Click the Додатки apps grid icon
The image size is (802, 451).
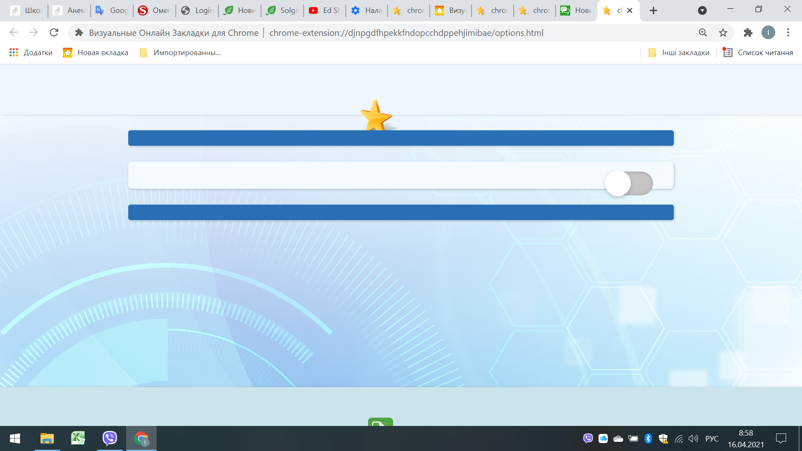tap(14, 53)
